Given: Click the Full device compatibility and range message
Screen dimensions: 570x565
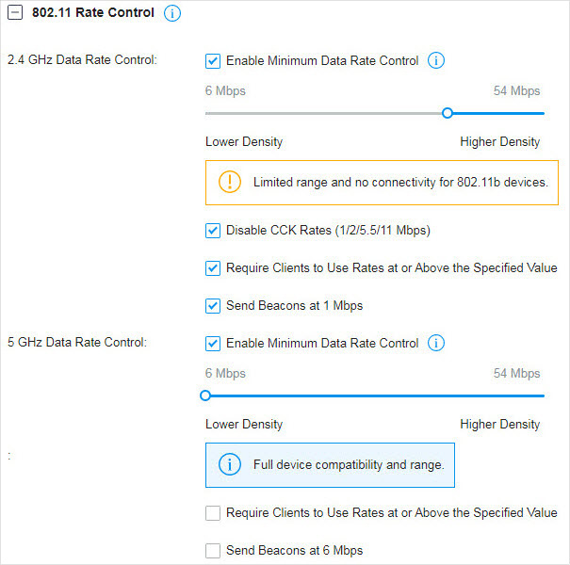Looking at the screenshot, I should click(x=349, y=465).
